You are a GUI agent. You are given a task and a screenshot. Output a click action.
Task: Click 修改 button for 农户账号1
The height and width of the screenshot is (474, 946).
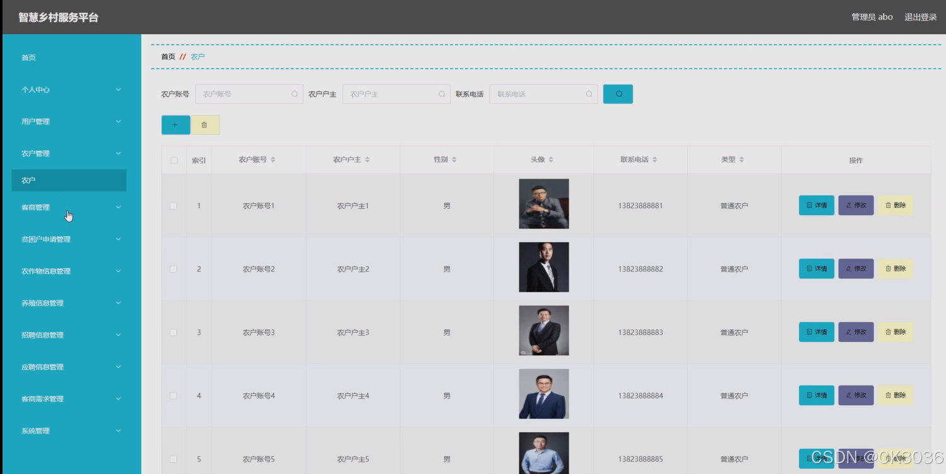point(856,205)
